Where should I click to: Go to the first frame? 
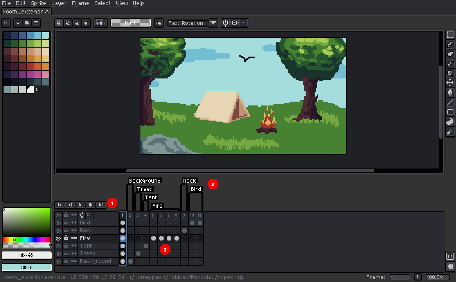[x=60, y=205]
